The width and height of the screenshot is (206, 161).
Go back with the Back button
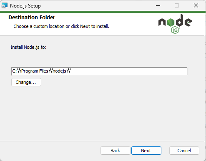coord(115,151)
